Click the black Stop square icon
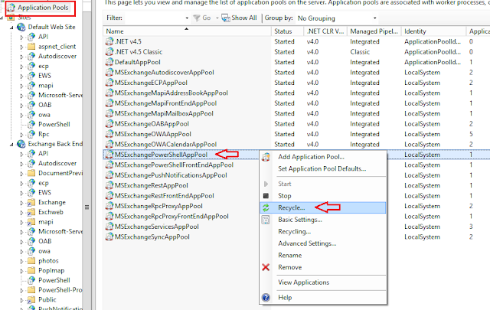Viewport: 490px width, 310px height. pos(266,196)
